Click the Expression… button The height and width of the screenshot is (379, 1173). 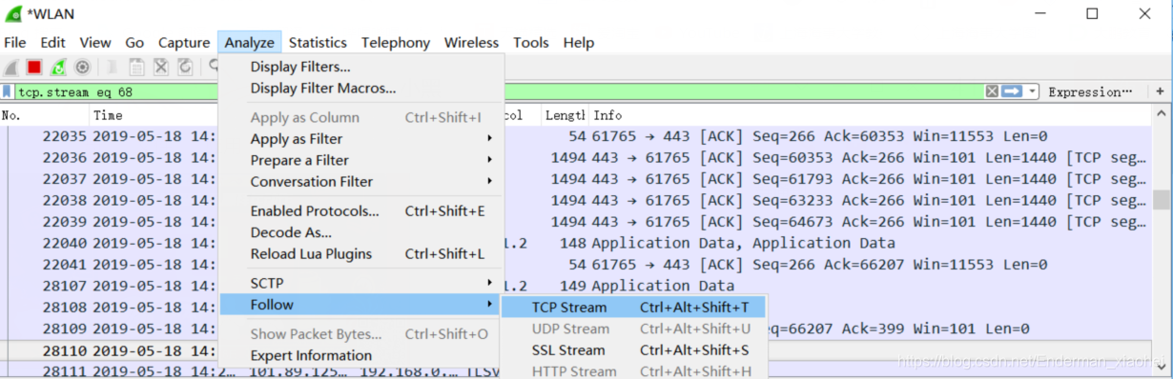(x=1090, y=91)
